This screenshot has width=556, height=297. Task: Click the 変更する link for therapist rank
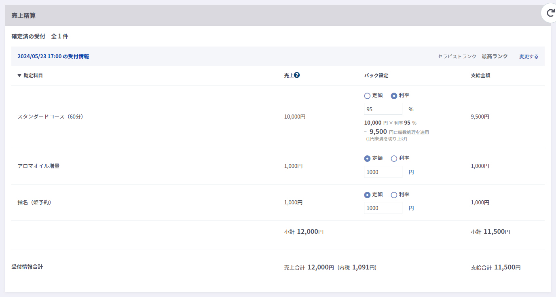pyautogui.click(x=529, y=57)
